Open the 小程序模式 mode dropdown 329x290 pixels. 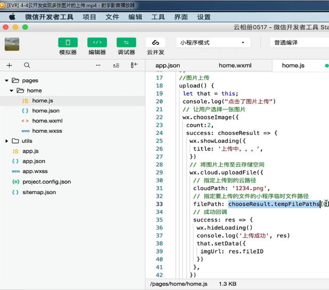click(x=213, y=43)
